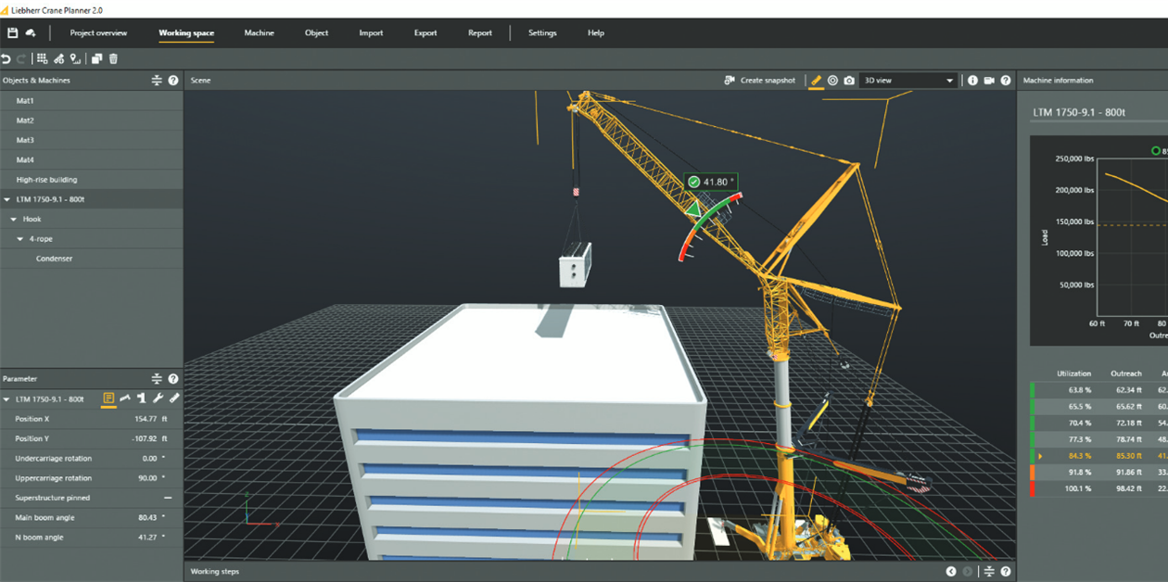Collapse the Hook tree node
The height and width of the screenshot is (582, 1168).
coord(14,220)
